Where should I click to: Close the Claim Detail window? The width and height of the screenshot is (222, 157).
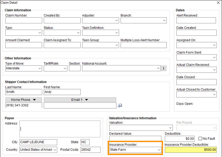pyautogui.click(x=218, y=2)
